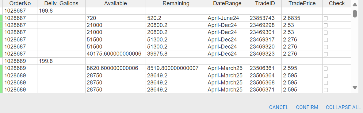Tick the checkbox for TradeID 23469301

[x=326, y=33]
